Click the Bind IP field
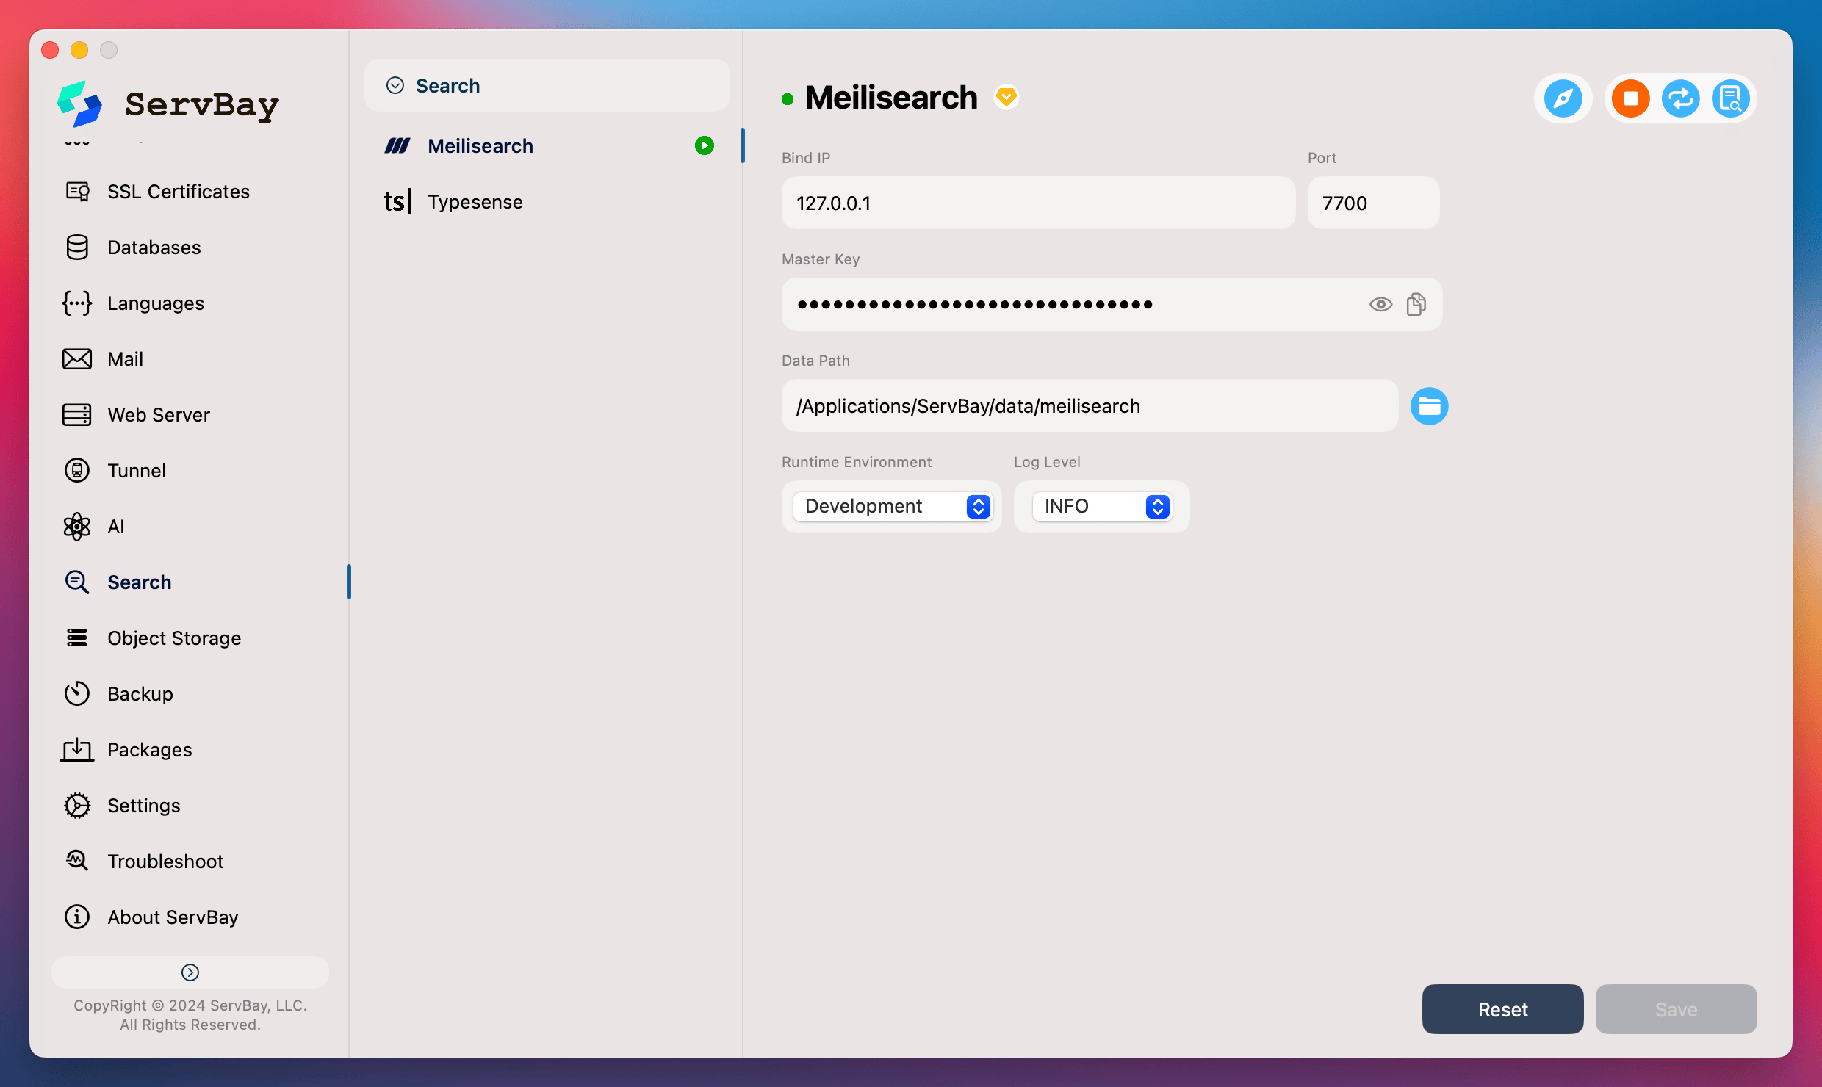This screenshot has width=1822, height=1087. click(1038, 203)
